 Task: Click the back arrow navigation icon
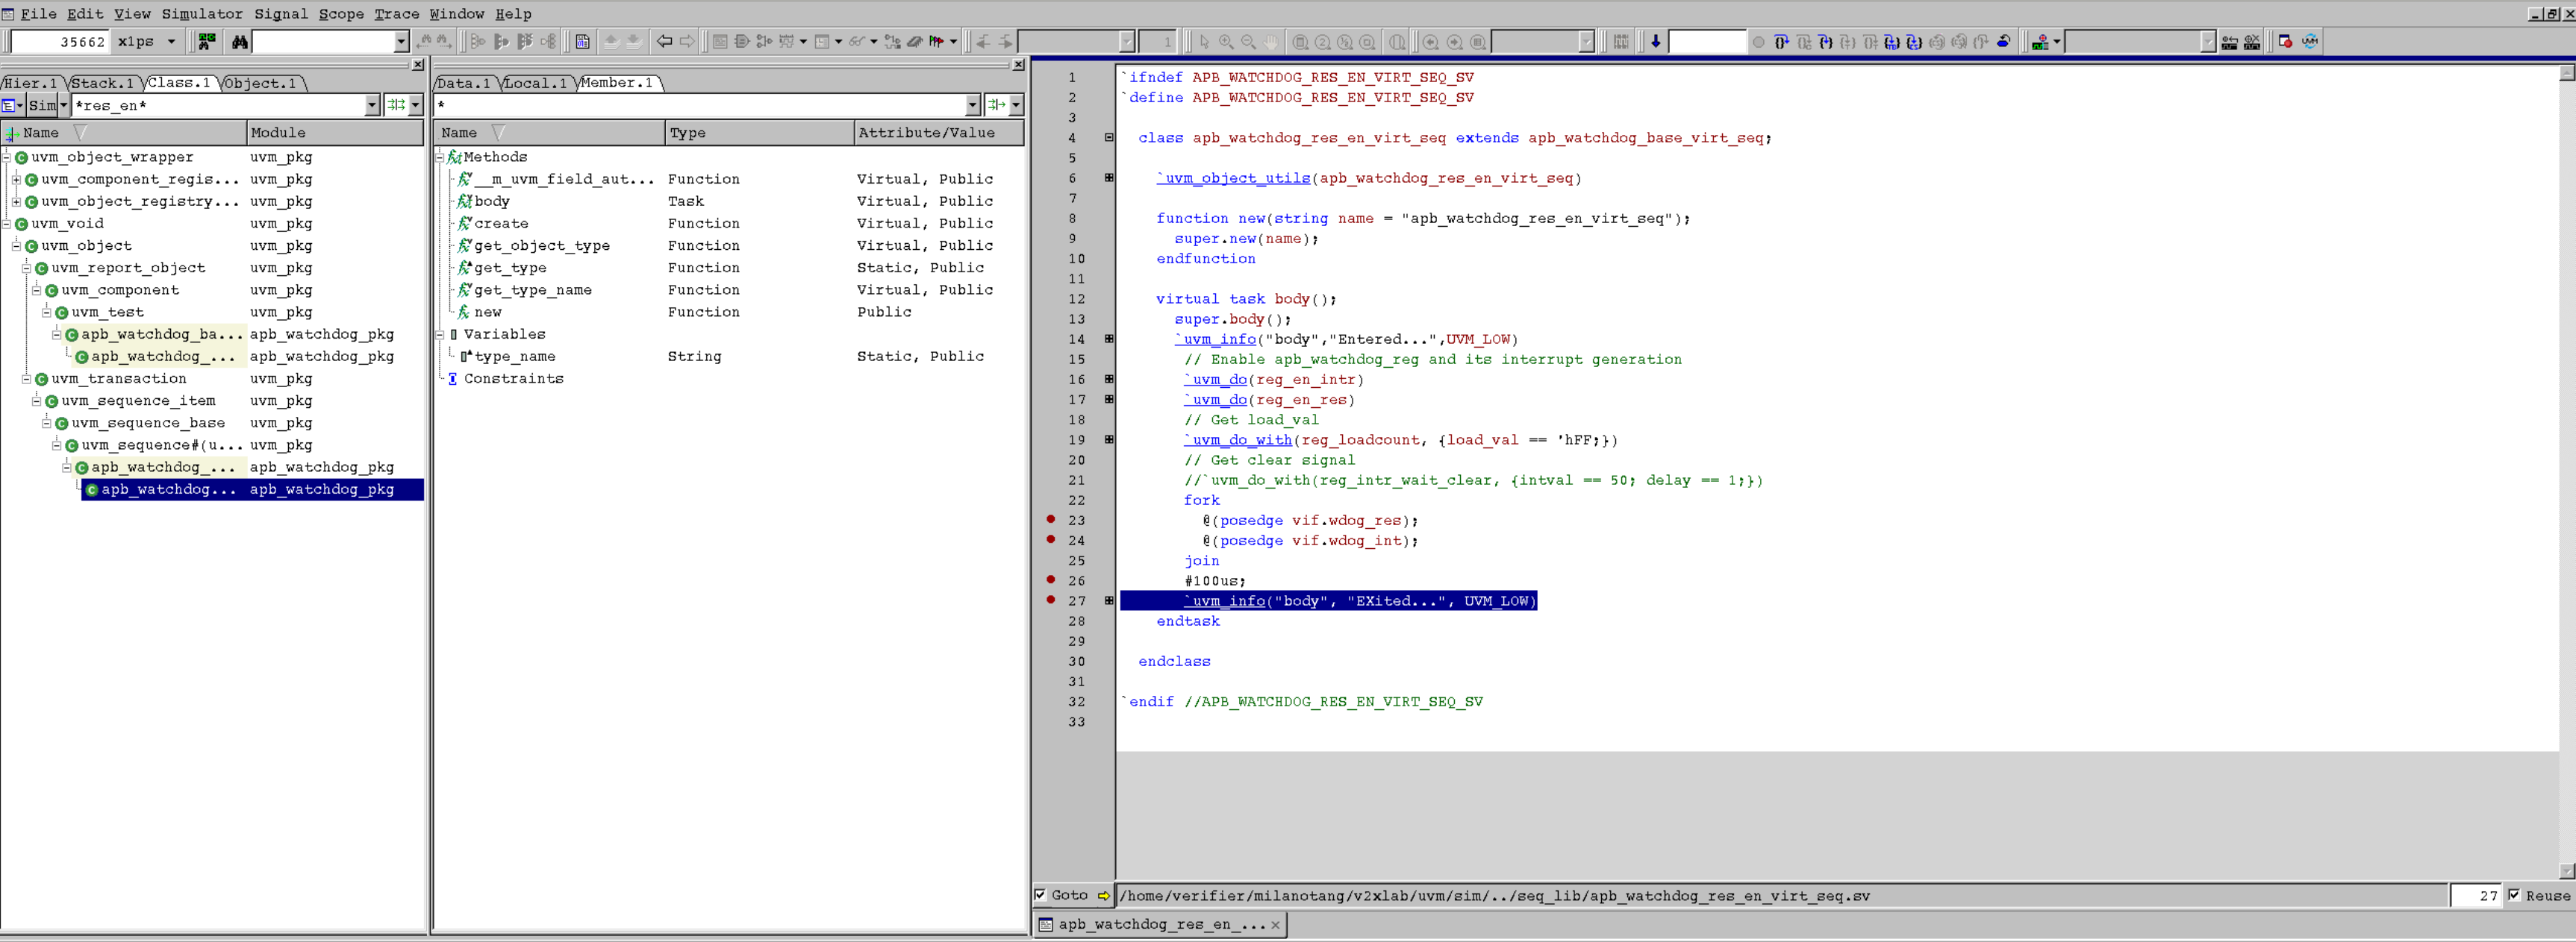click(x=664, y=42)
